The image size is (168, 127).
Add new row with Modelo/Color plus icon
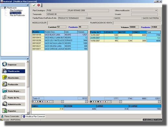tap(43, 101)
